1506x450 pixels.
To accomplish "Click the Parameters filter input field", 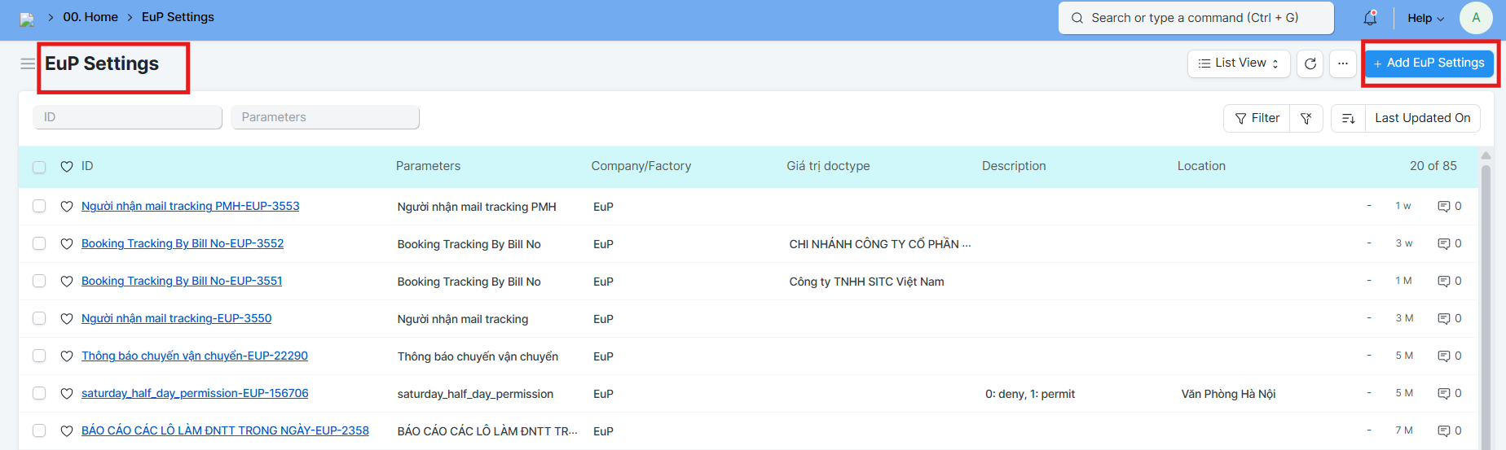I will coord(325,117).
